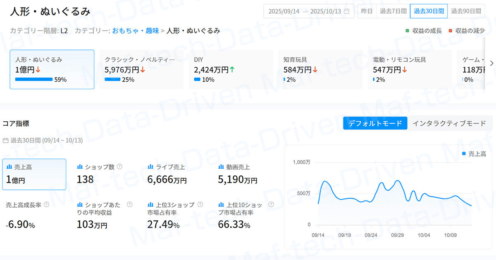This screenshot has width=496, height=260.
Task: Select the 昨日 time range button
Action: tap(367, 11)
